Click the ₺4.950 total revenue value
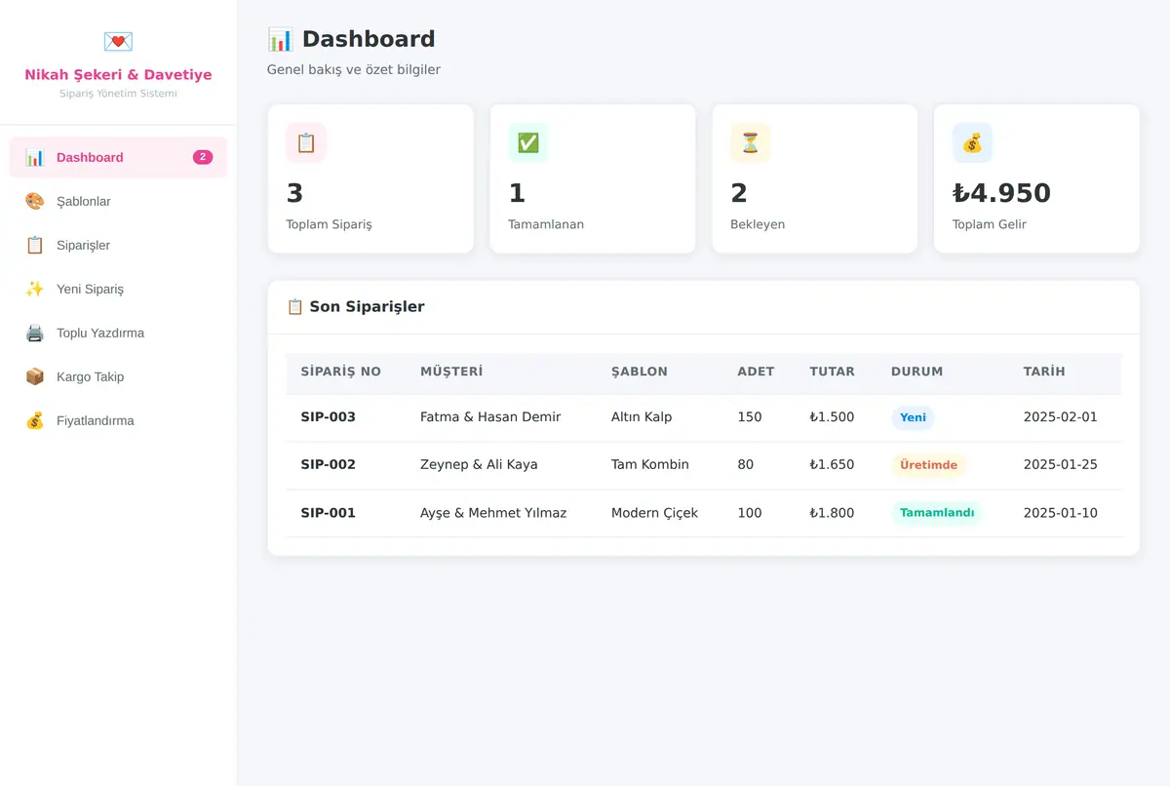The width and height of the screenshot is (1170, 786). pyautogui.click(x=1001, y=193)
